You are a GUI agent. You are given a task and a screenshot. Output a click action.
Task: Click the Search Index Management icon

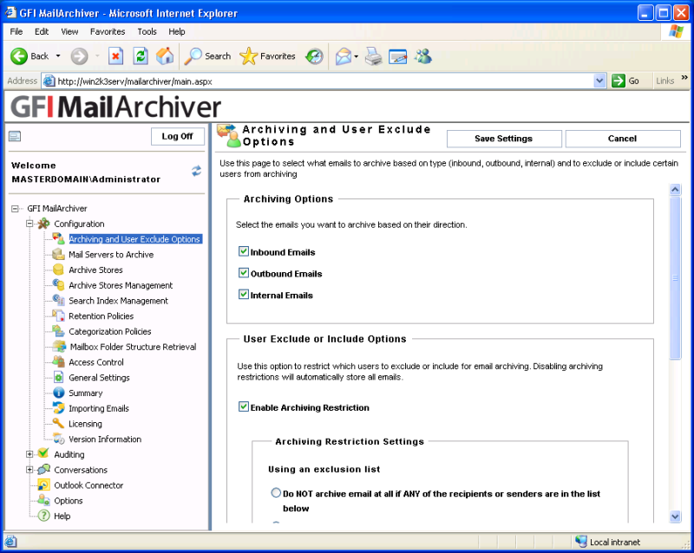click(x=58, y=301)
